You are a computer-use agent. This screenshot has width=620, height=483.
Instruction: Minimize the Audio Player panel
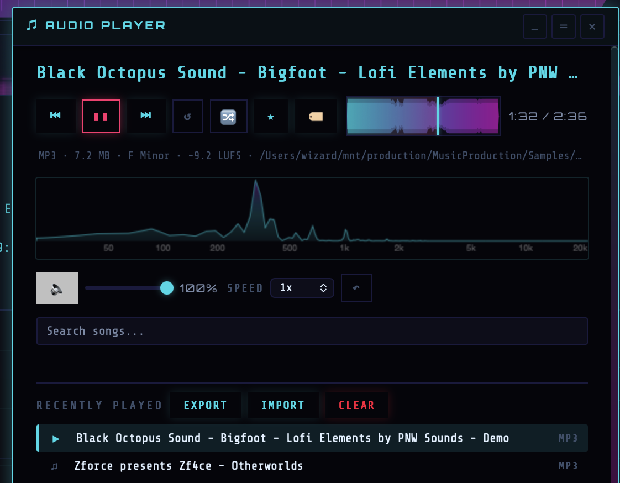tap(534, 27)
